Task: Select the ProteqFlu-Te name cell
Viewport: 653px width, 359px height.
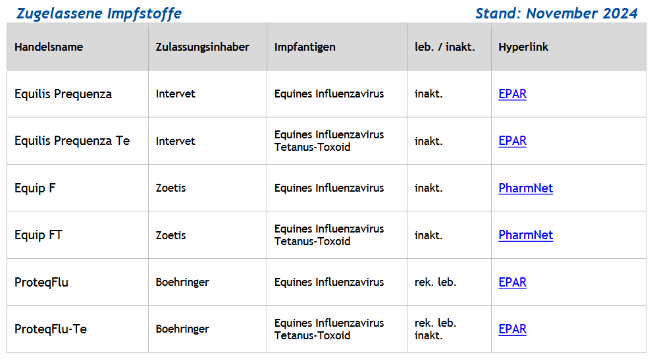Action: tap(51, 329)
